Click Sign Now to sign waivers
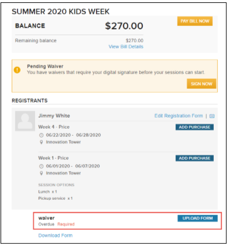Image resolution: width=229 pixels, height=245 pixels. (201, 84)
